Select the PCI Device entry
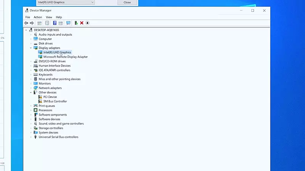This screenshot has height=171, width=305. pos(50,97)
